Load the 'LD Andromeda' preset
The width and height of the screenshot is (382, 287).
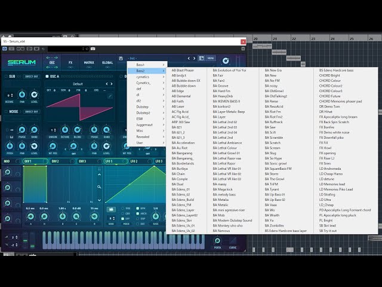pos(330,169)
